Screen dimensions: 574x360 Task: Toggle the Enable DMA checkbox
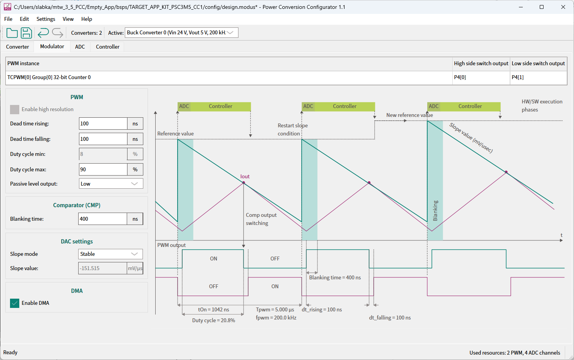[x=15, y=303]
